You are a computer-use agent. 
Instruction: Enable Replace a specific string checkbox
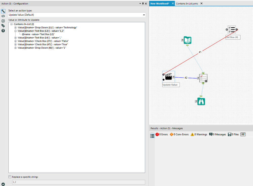10,177
